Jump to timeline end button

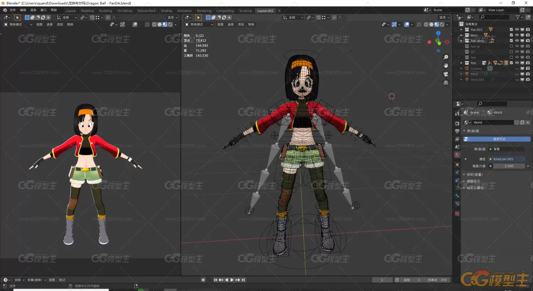click(243, 280)
